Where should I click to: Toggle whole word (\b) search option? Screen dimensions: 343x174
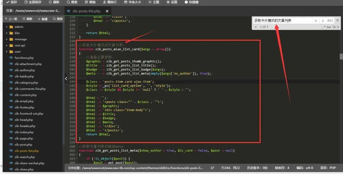(334, 27)
